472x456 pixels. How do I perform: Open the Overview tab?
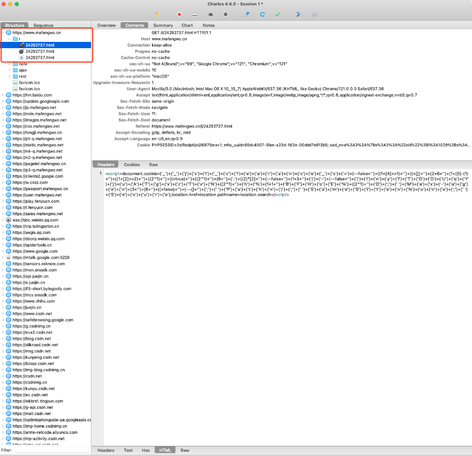106,26
